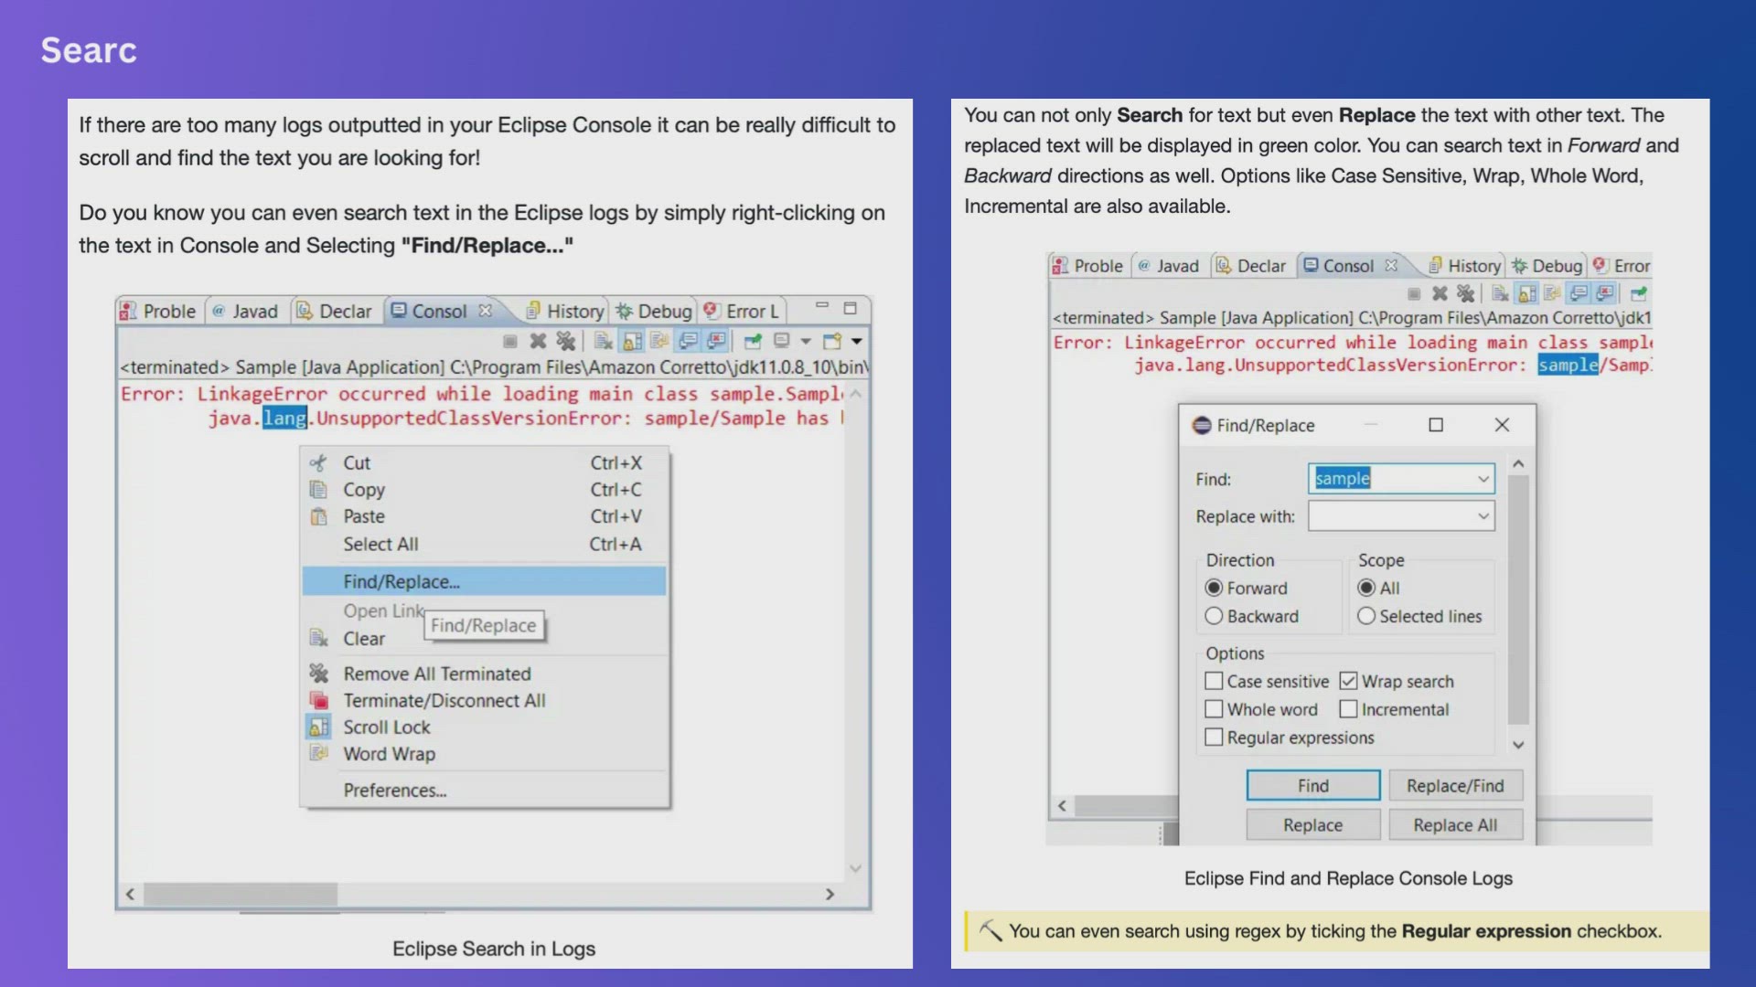Enable the Case sensitive checkbox

point(1214,681)
